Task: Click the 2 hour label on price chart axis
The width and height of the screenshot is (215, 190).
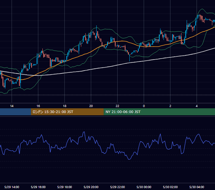Action: tap(170, 106)
